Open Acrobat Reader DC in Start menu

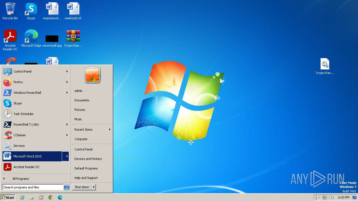36,167
